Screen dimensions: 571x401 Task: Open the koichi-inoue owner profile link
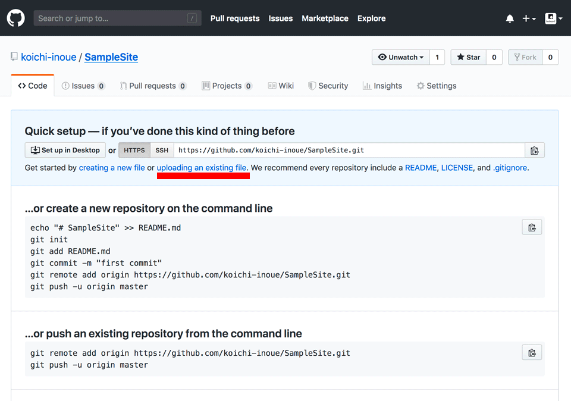click(48, 57)
